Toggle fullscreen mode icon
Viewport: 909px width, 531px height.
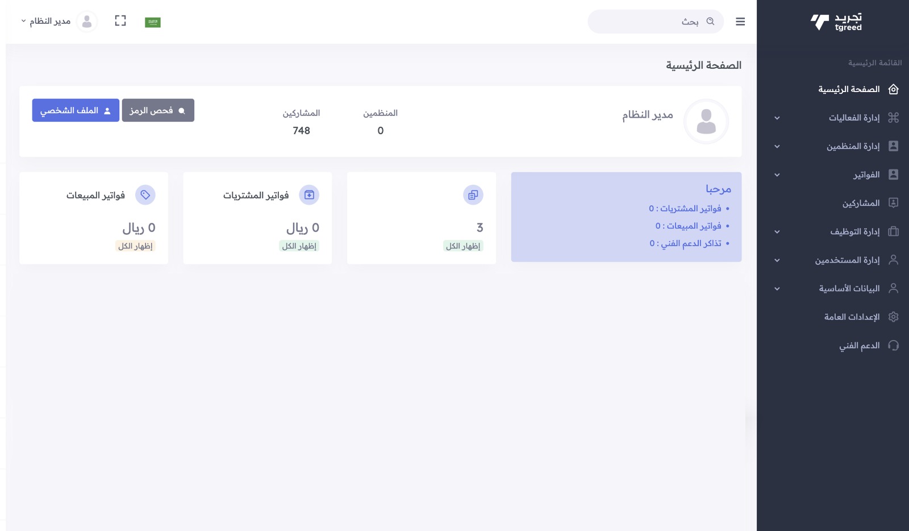click(120, 21)
